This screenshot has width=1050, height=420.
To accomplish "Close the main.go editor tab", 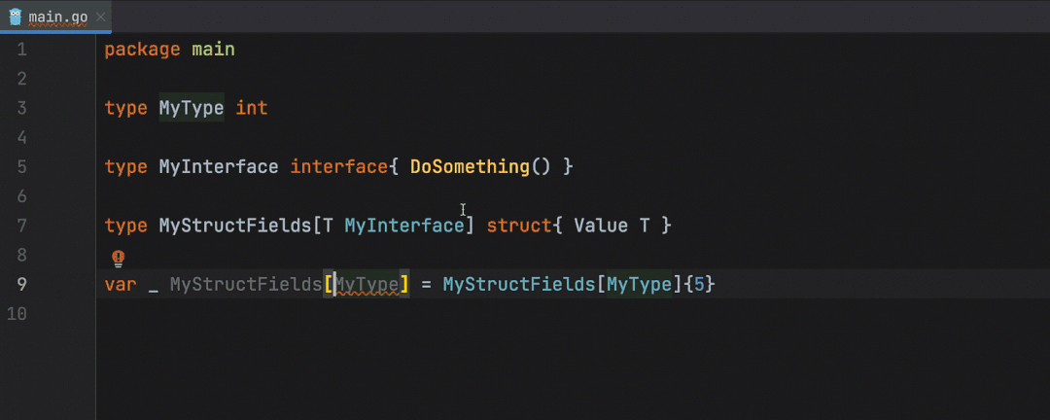I will pyautogui.click(x=100, y=17).
